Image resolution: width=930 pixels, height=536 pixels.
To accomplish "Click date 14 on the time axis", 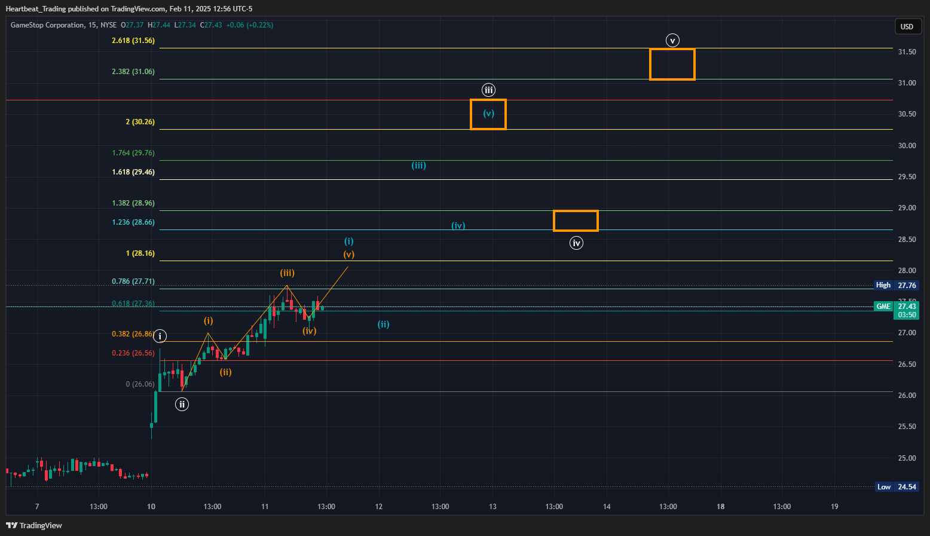I will 607,507.
